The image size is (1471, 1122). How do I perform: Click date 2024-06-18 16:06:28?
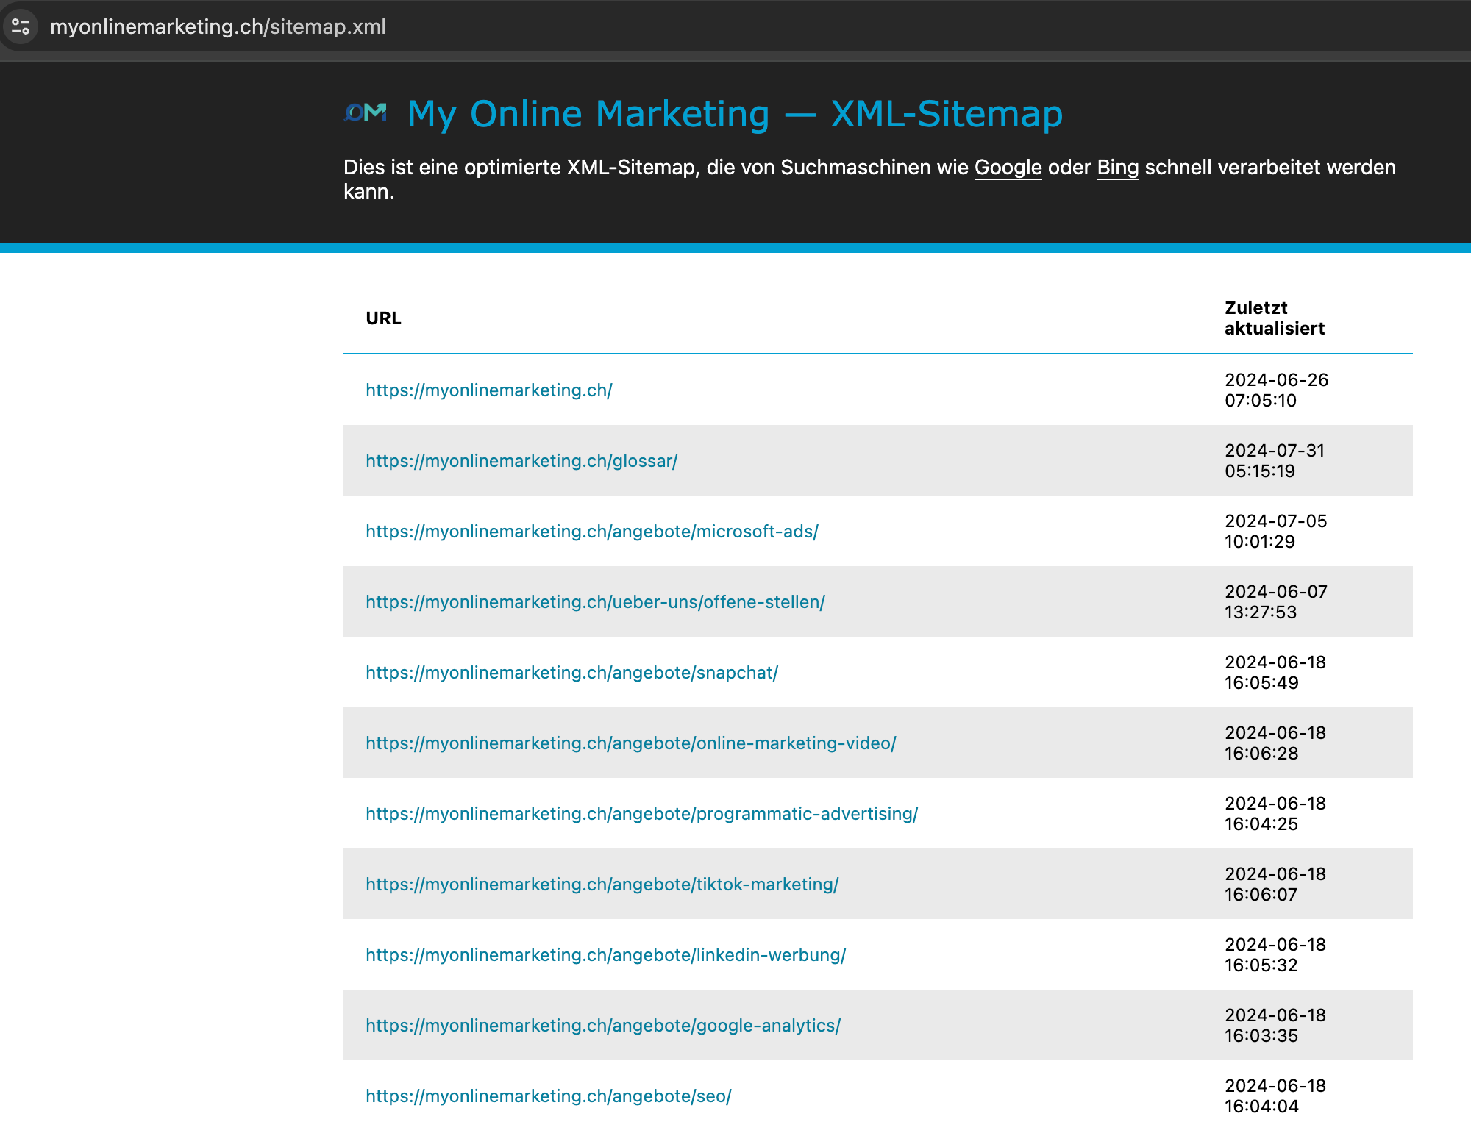coord(1275,743)
